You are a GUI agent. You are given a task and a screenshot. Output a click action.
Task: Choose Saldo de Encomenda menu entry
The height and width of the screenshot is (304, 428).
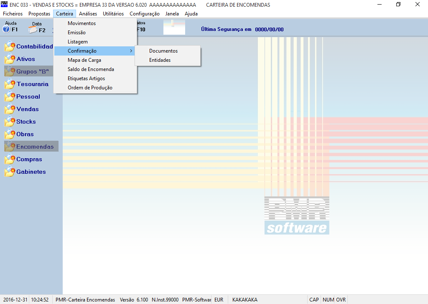[95, 69]
